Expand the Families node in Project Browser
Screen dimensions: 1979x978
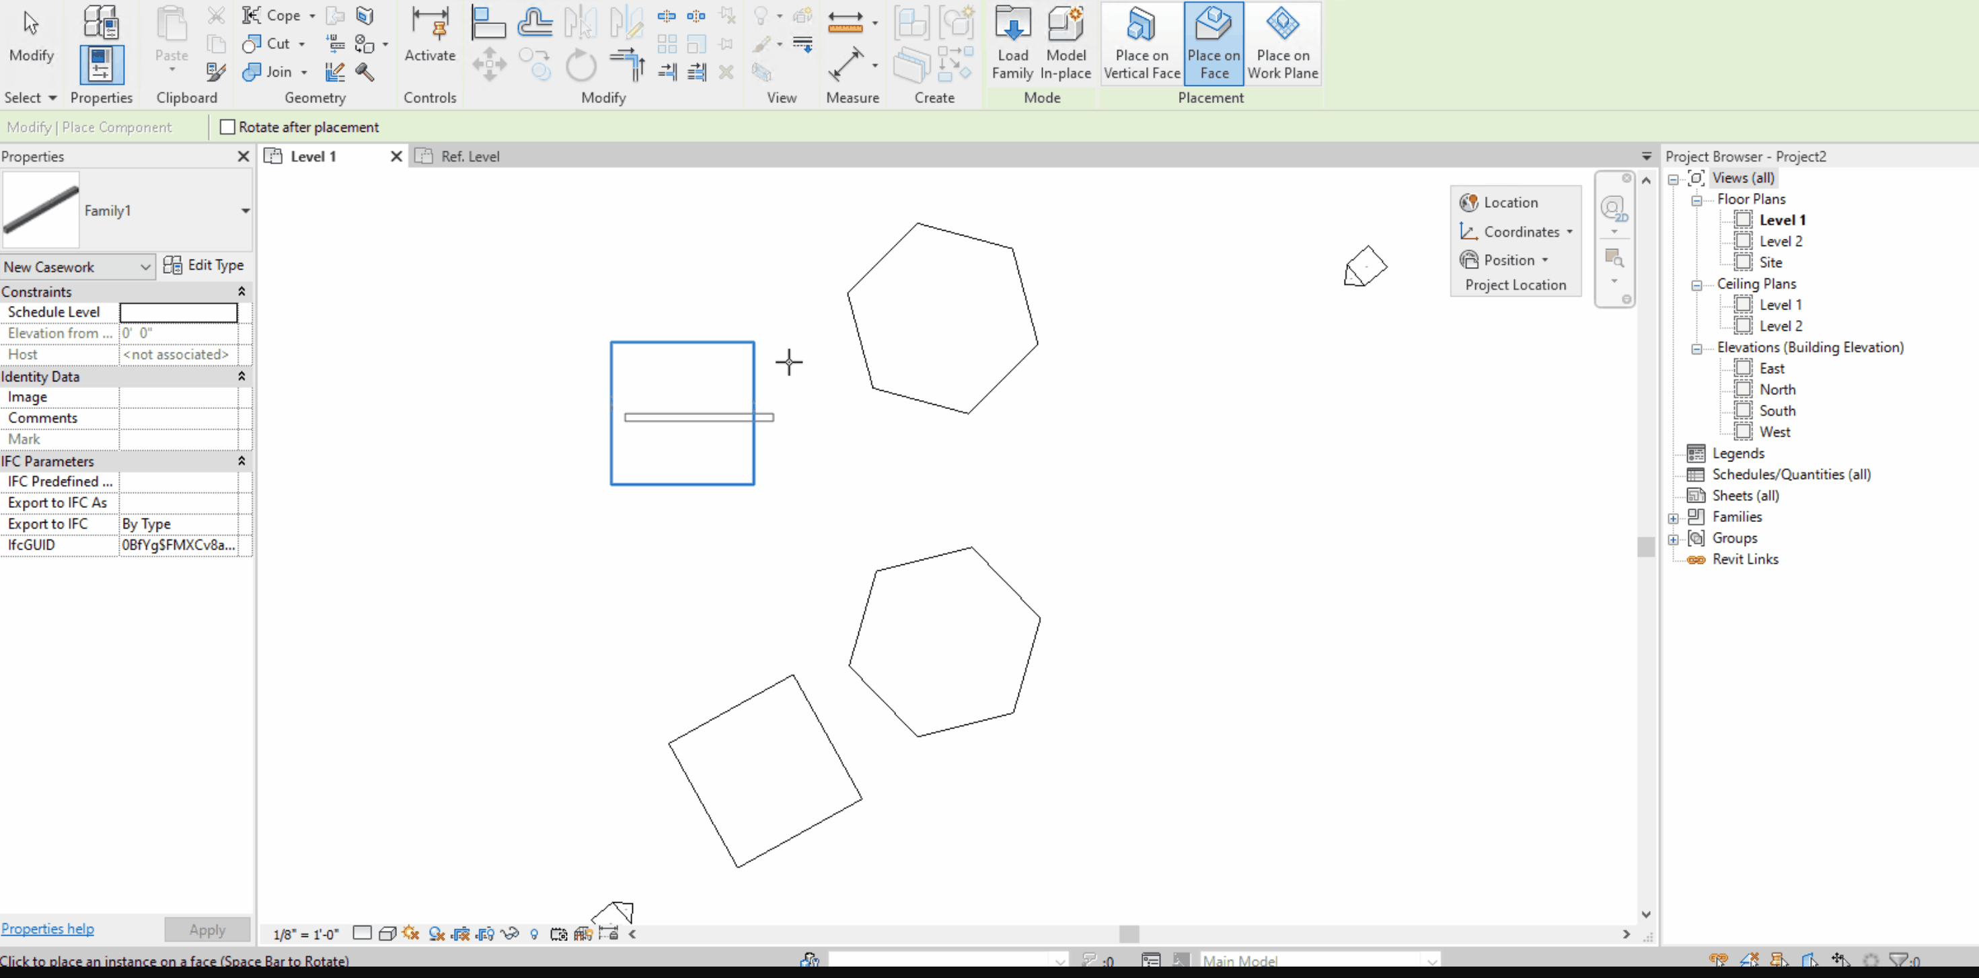coord(1673,518)
